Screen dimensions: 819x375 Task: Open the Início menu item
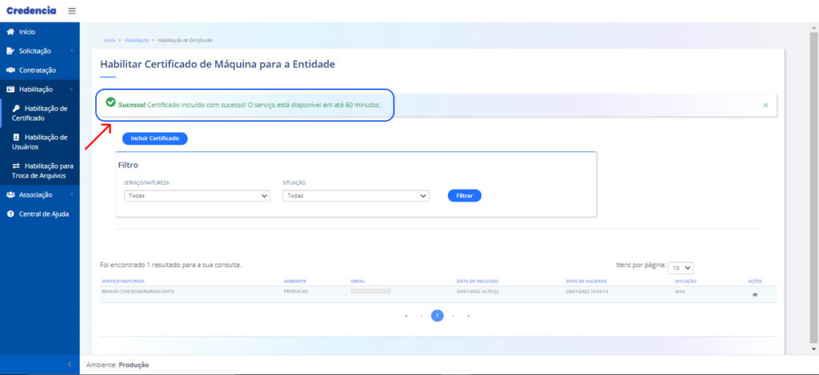coord(40,32)
